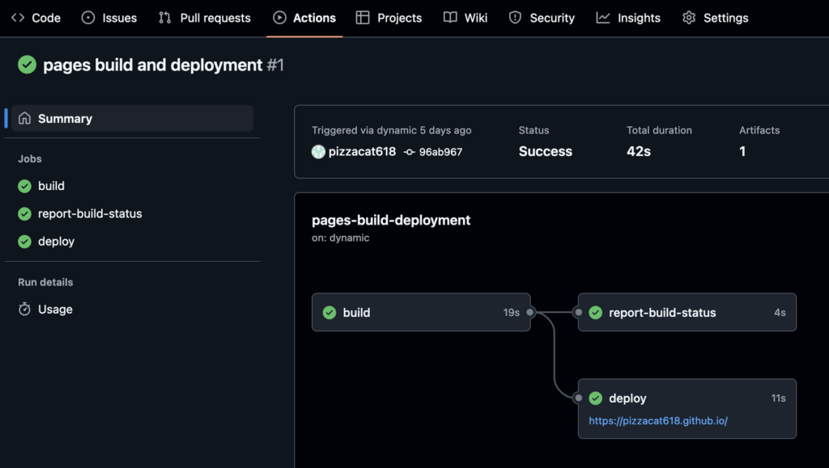This screenshot has height=468, width=829.
Task: Click the Insights graph icon
Action: [x=602, y=18]
